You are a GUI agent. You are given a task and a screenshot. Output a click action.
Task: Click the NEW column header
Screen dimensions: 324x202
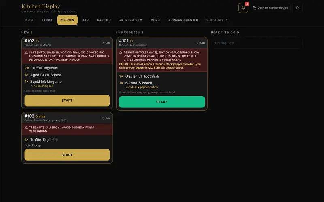(x=27, y=32)
